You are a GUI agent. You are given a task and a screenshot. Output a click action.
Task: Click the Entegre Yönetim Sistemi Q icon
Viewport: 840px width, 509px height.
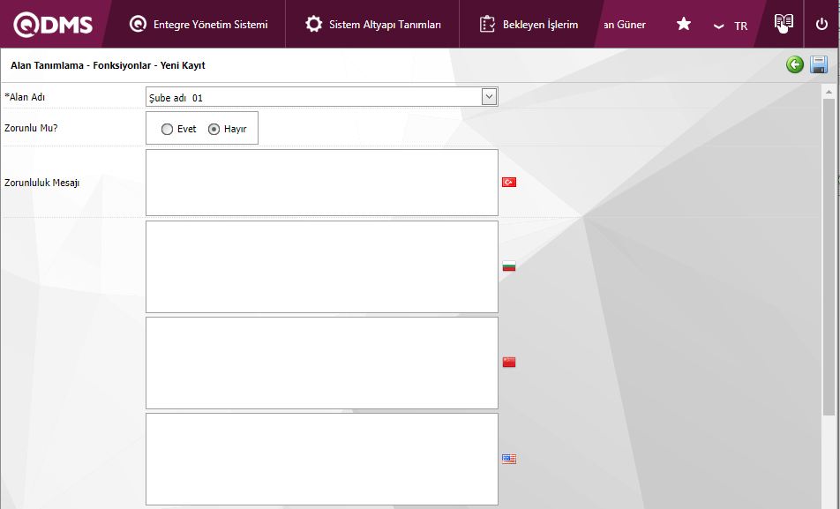[139, 24]
